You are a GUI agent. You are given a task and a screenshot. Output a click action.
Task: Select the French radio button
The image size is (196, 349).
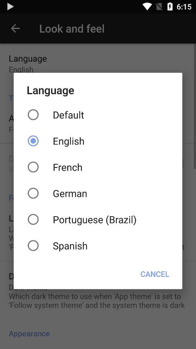click(x=33, y=167)
